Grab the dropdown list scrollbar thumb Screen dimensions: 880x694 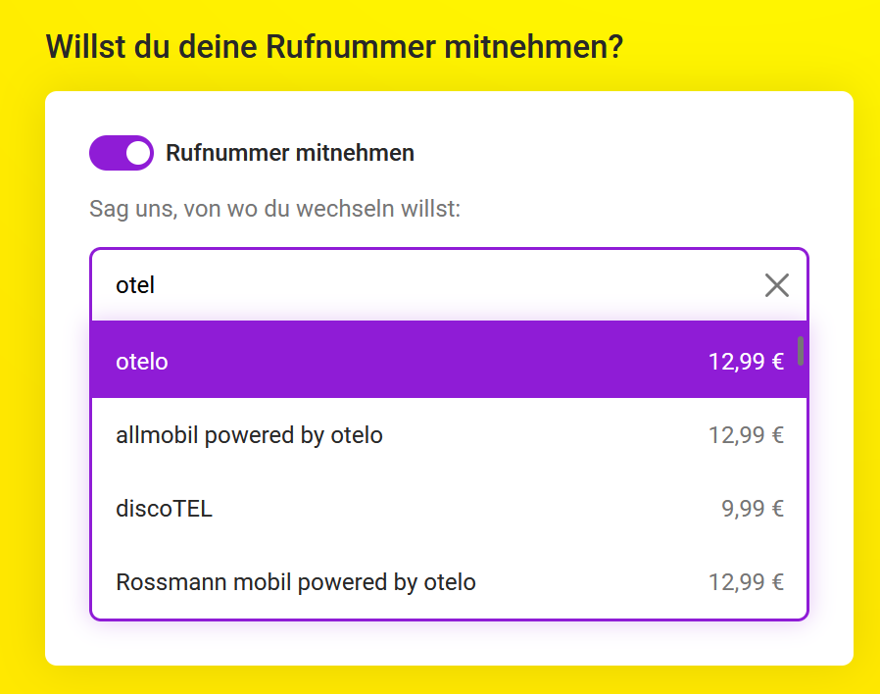(x=801, y=351)
